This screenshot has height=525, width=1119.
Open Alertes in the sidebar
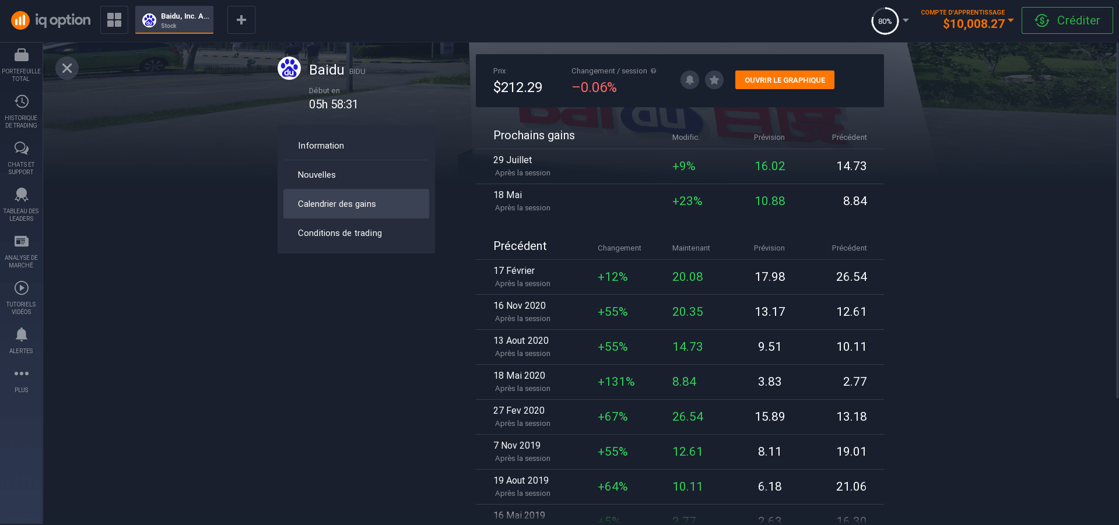tap(21, 341)
